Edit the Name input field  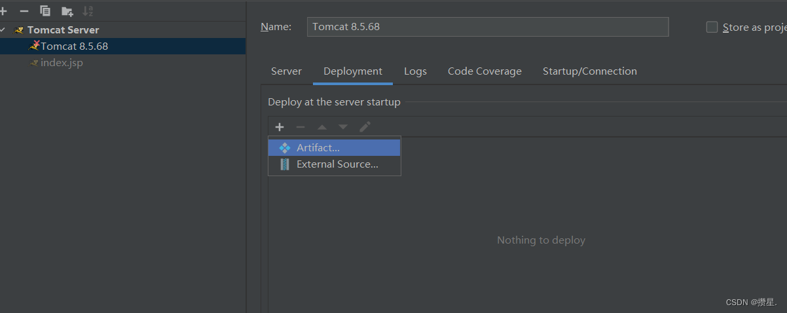(x=488, y=27)
